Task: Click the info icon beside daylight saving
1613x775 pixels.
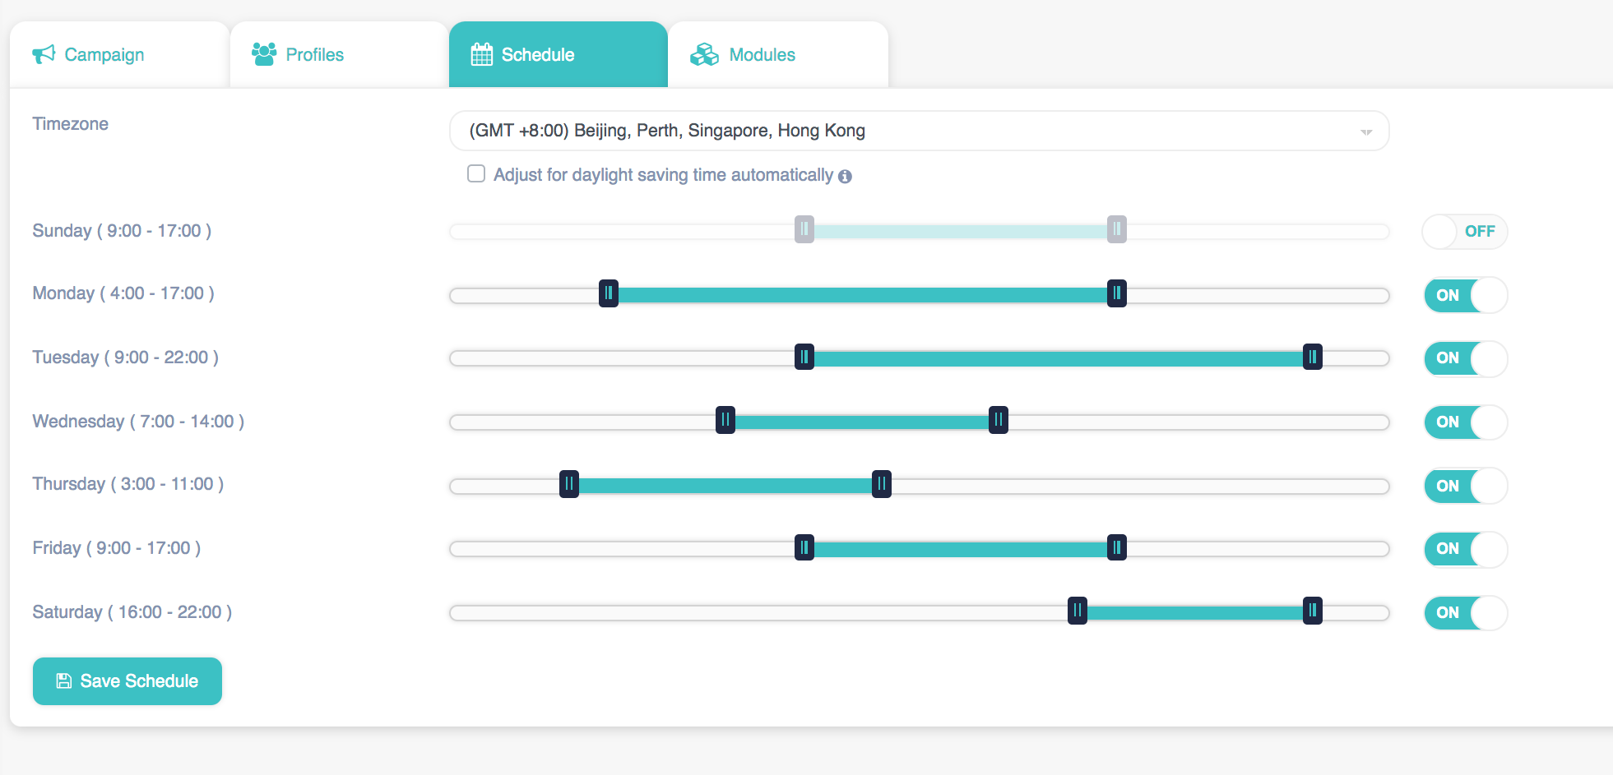Action: tap(845, 177)
